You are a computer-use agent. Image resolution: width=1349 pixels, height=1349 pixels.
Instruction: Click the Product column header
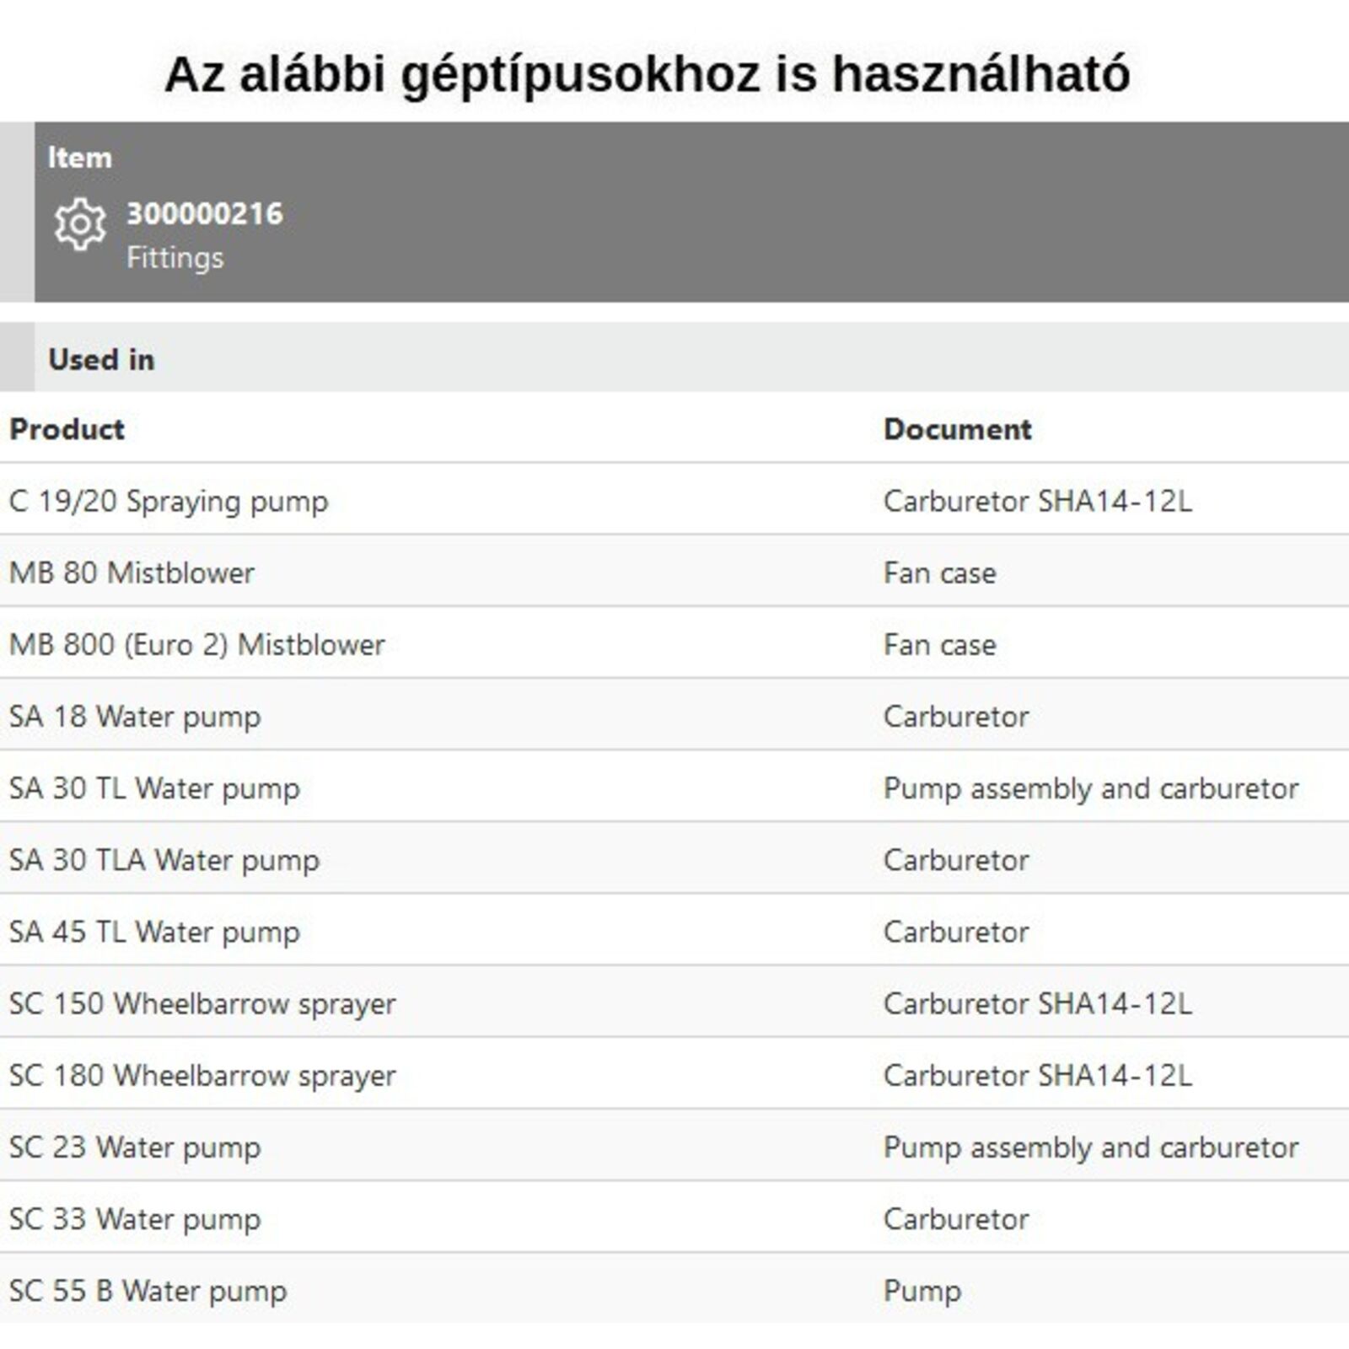click(x=67, y=429)
